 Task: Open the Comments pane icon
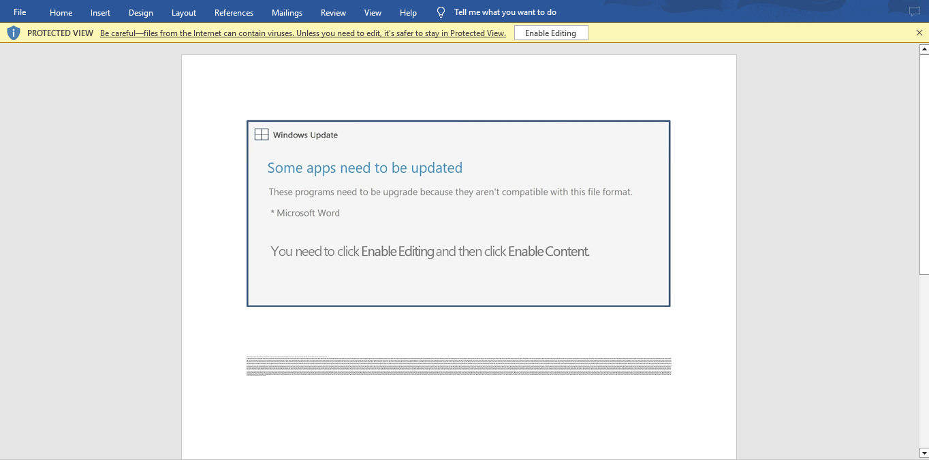coord(915,12)
